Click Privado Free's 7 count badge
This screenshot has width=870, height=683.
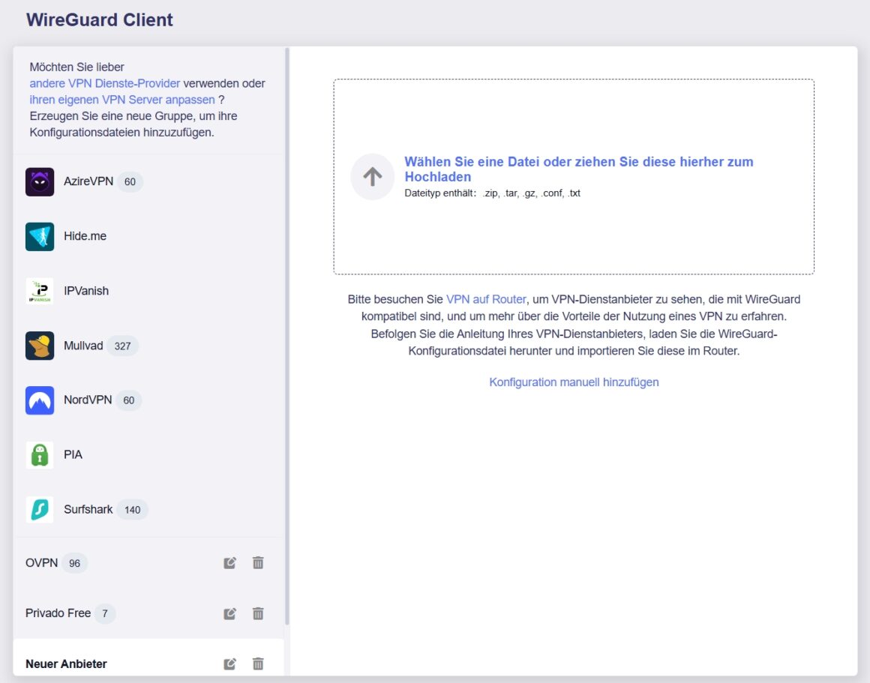pyautogui.click(x=105, y=613)
